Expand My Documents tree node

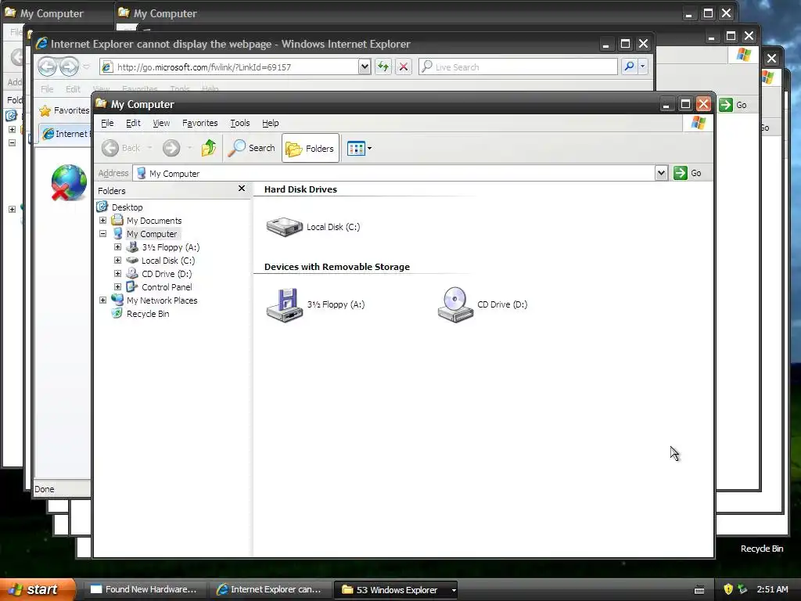[x=102, y=220]
